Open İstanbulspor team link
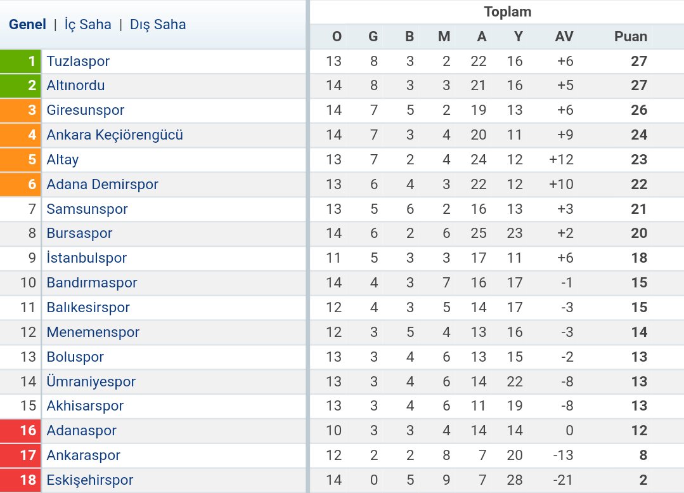The image size is (684, 493). (86, 258)
